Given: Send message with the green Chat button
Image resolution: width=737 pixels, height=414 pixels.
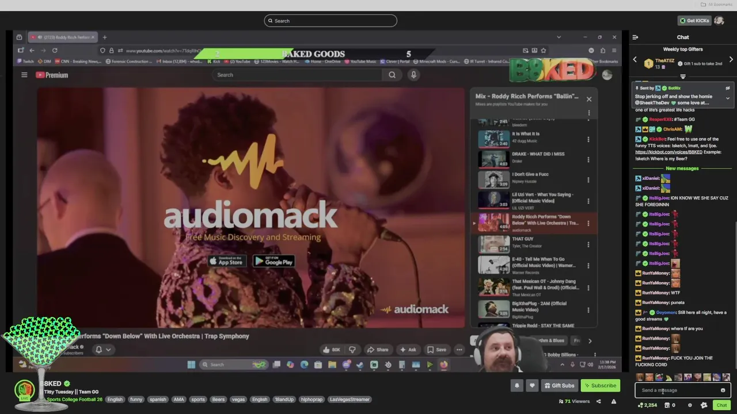Looking at the screenshot, I should tap(721, 405).
